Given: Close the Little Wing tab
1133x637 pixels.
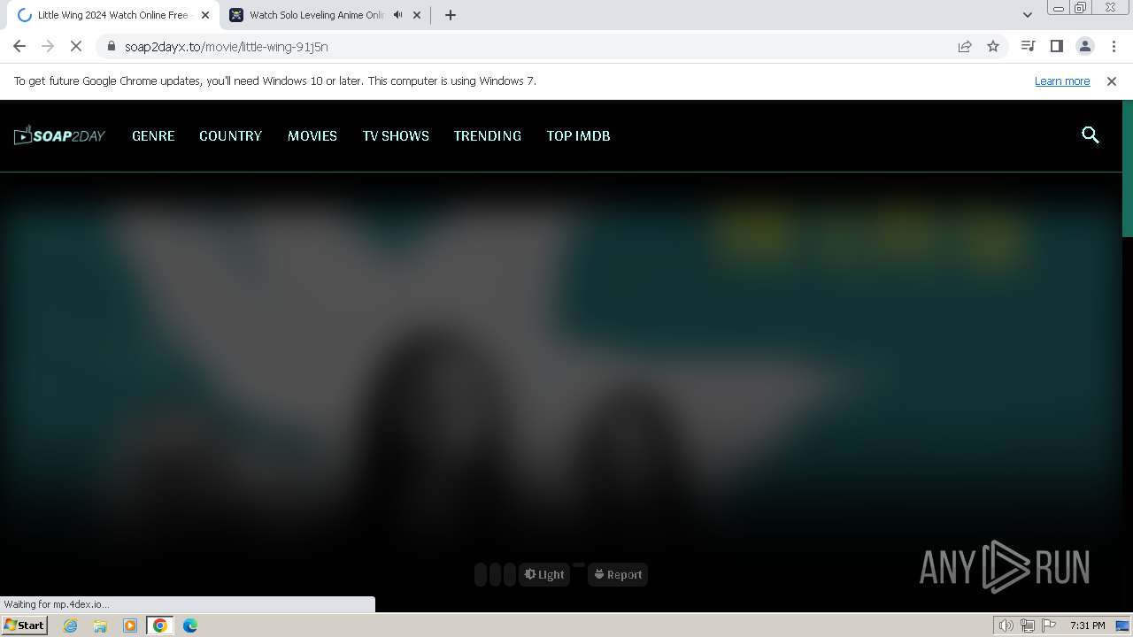Looking at the screenshot, I should click(205, 15).
